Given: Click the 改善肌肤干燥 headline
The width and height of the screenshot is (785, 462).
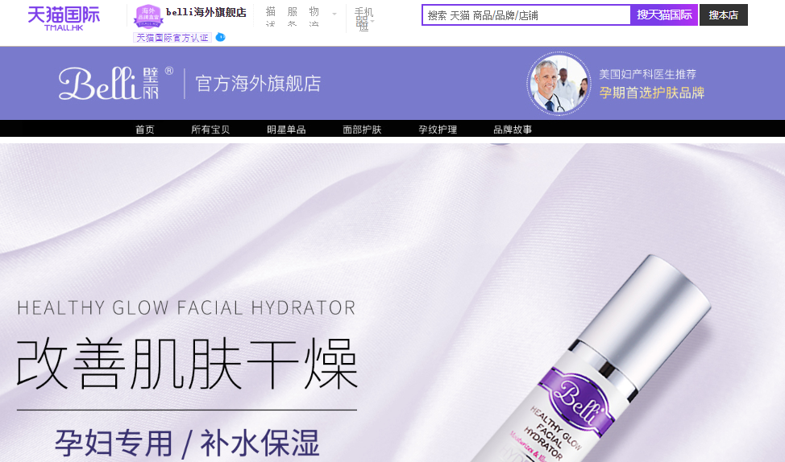Looking at the screenshot, I should pyautogui.click(x=187, y=364).
